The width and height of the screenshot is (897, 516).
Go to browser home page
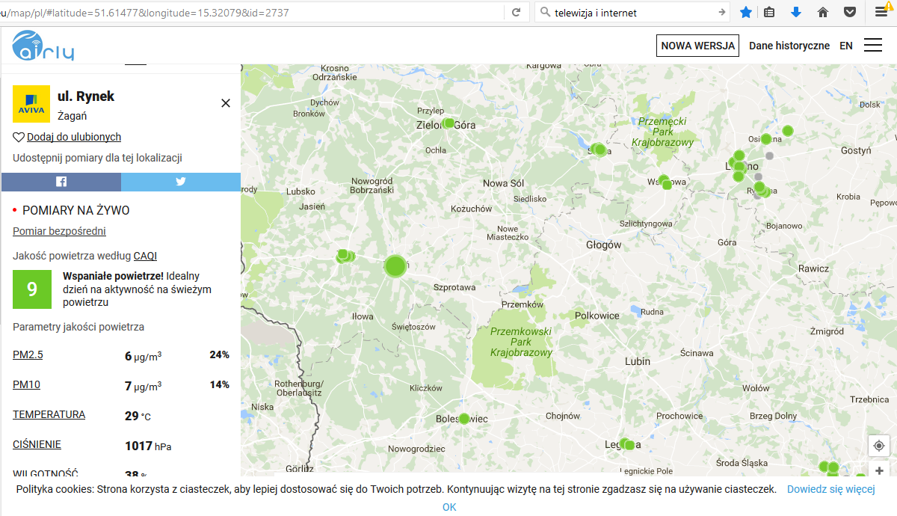point(823,12)
